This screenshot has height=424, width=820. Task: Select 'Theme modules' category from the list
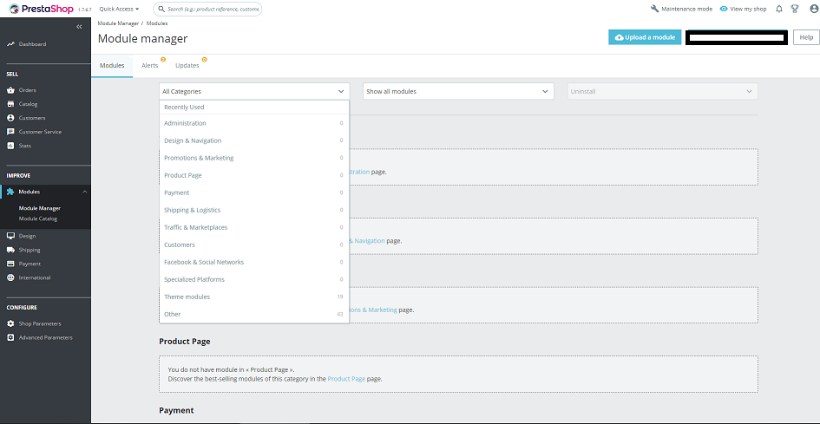(187, 297)
